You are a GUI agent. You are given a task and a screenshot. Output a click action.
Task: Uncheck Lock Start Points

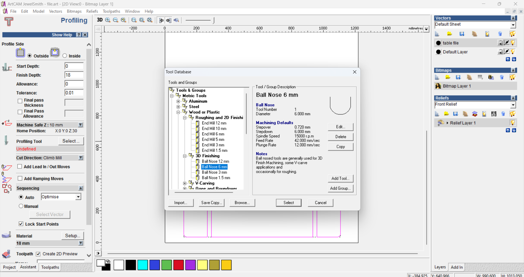(21, 224)
